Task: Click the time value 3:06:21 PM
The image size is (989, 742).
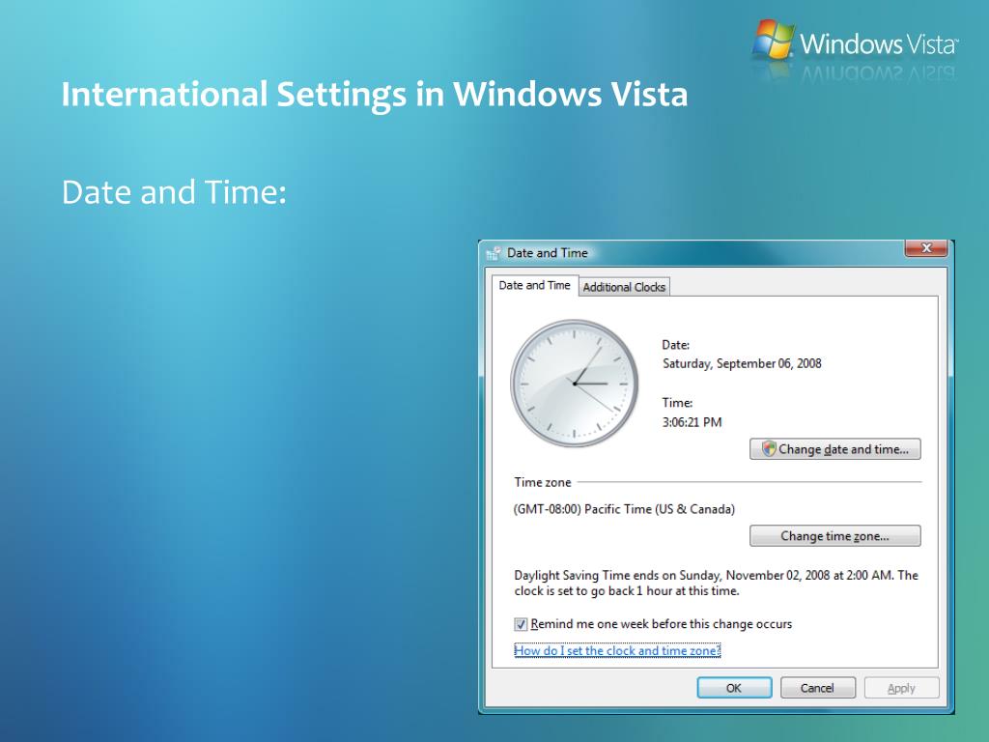Action: point(692,422)
